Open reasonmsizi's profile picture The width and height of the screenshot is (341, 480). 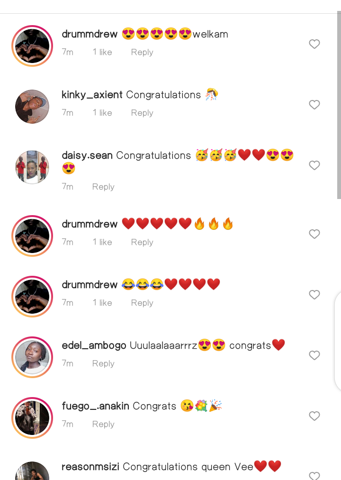pyautogui.click(x=32, y=471)
